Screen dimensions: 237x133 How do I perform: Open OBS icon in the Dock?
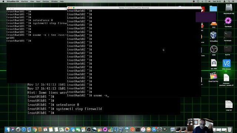click(89, 130)
